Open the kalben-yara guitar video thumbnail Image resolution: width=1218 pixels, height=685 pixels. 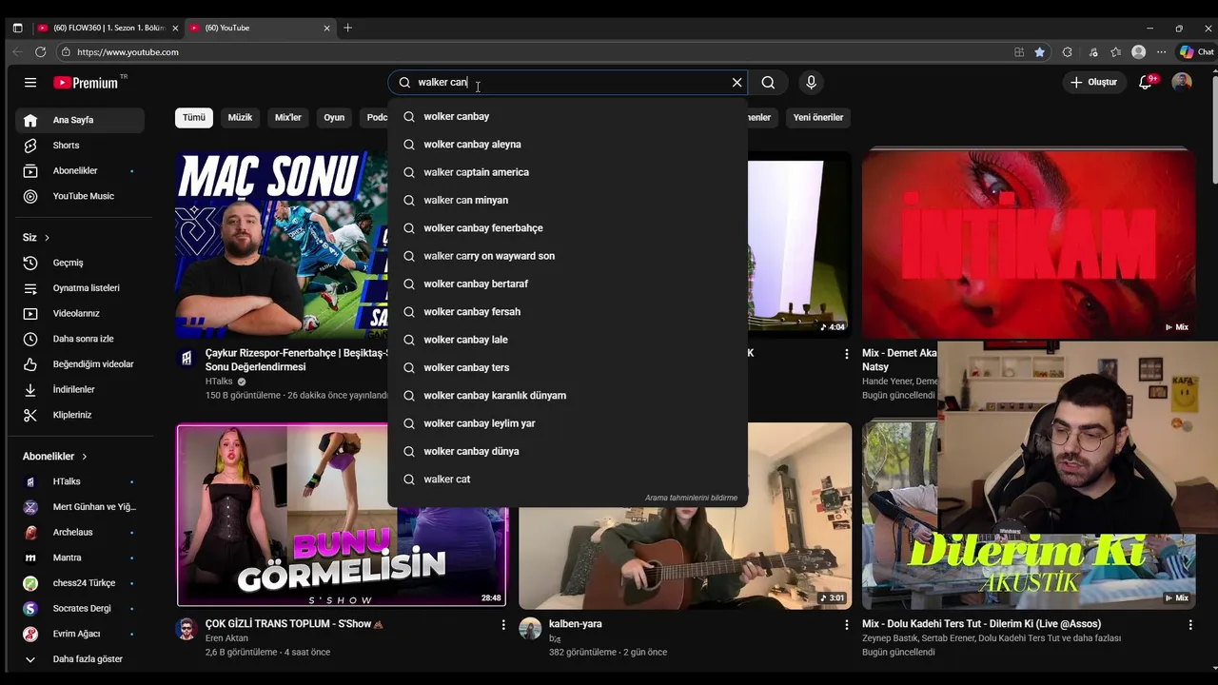point(685,516)
